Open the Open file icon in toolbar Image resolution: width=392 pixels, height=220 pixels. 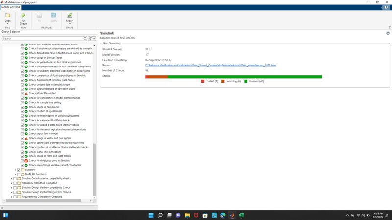click(x=8, y=16)
